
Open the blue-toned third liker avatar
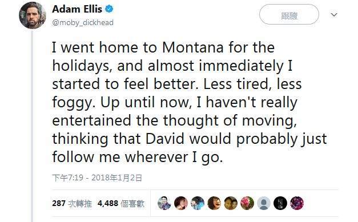tap(198, 203)
